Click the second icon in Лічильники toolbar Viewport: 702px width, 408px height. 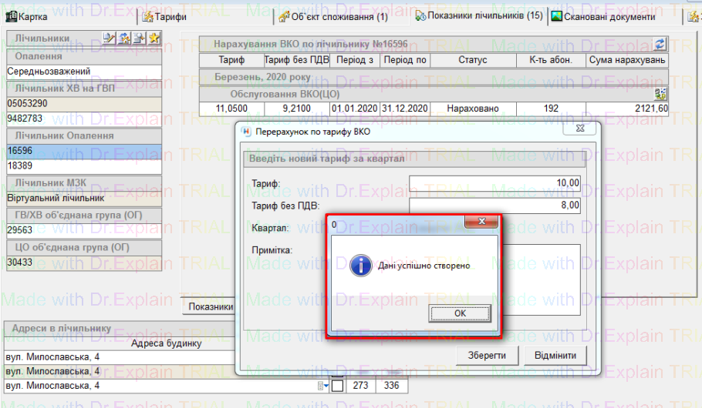tap(123, 38)
